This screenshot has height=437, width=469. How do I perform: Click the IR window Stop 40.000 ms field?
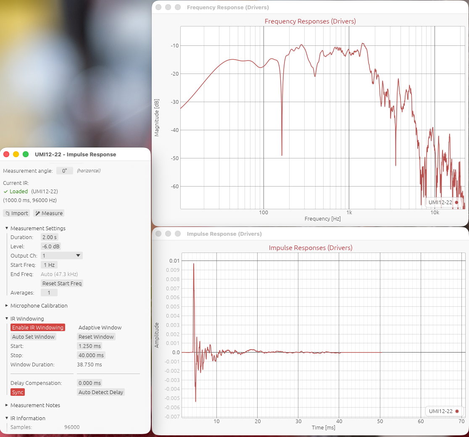pyautogui.click(x=90, y=355)
